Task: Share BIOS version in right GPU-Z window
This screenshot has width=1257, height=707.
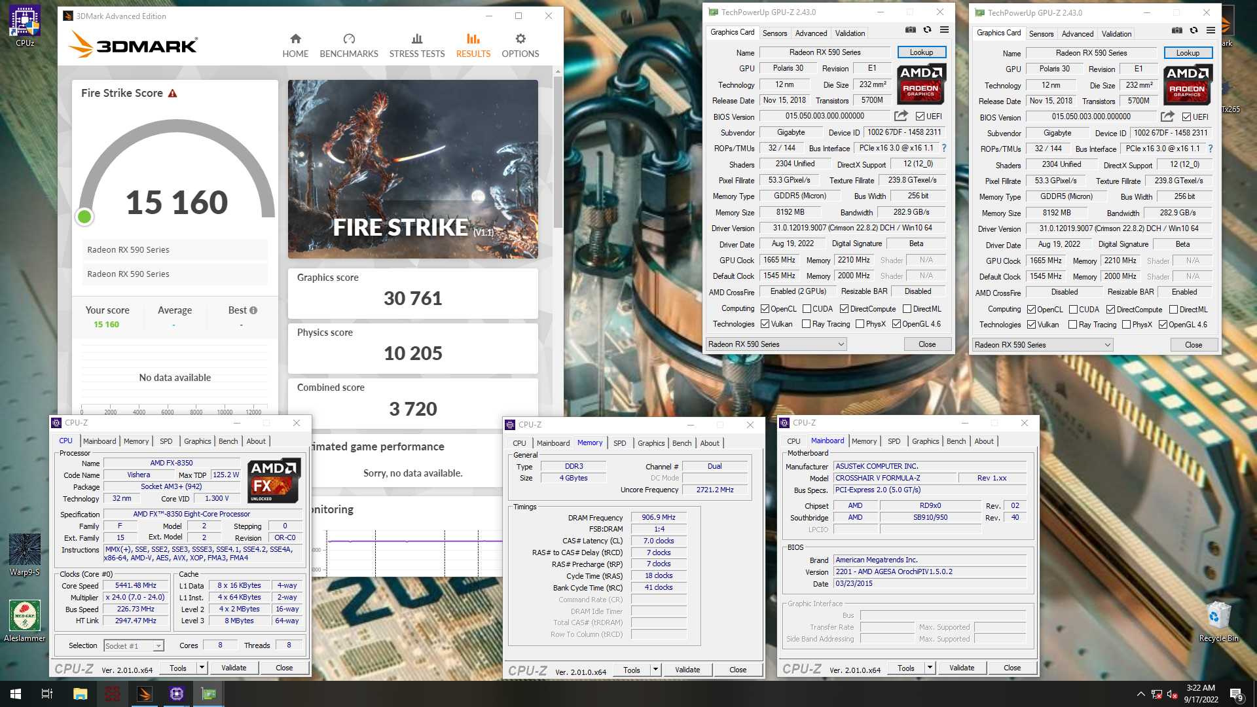Action: pos(1168,117)
